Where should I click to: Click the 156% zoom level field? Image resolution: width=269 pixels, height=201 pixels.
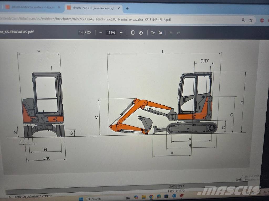click(x=111, y=32)
